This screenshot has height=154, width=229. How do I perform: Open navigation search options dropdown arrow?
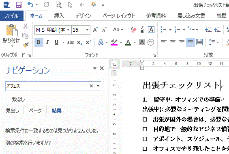[98, 86]
